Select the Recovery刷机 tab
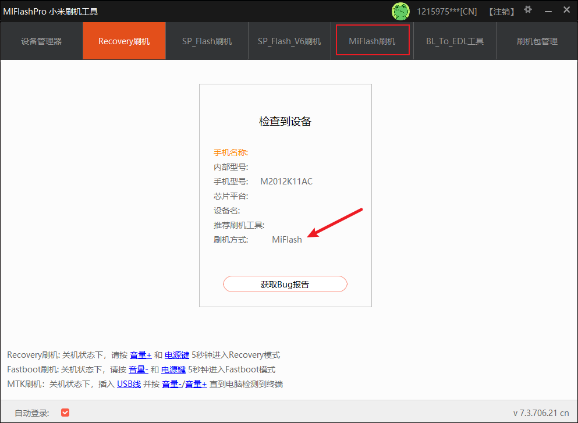The width and height of the screenshot is (578, 423). 124,41
